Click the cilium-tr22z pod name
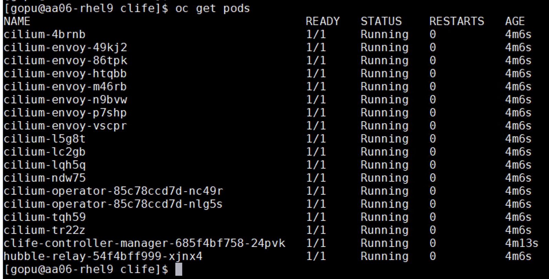 pos(44,230)
